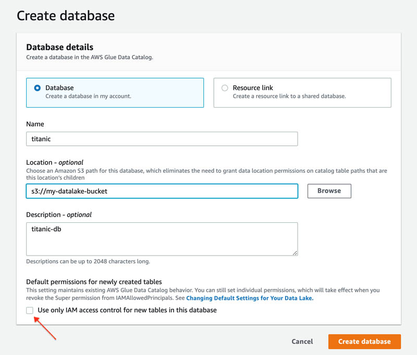
Task: Click the 'Create database' page title
Action: coord(66,16)
